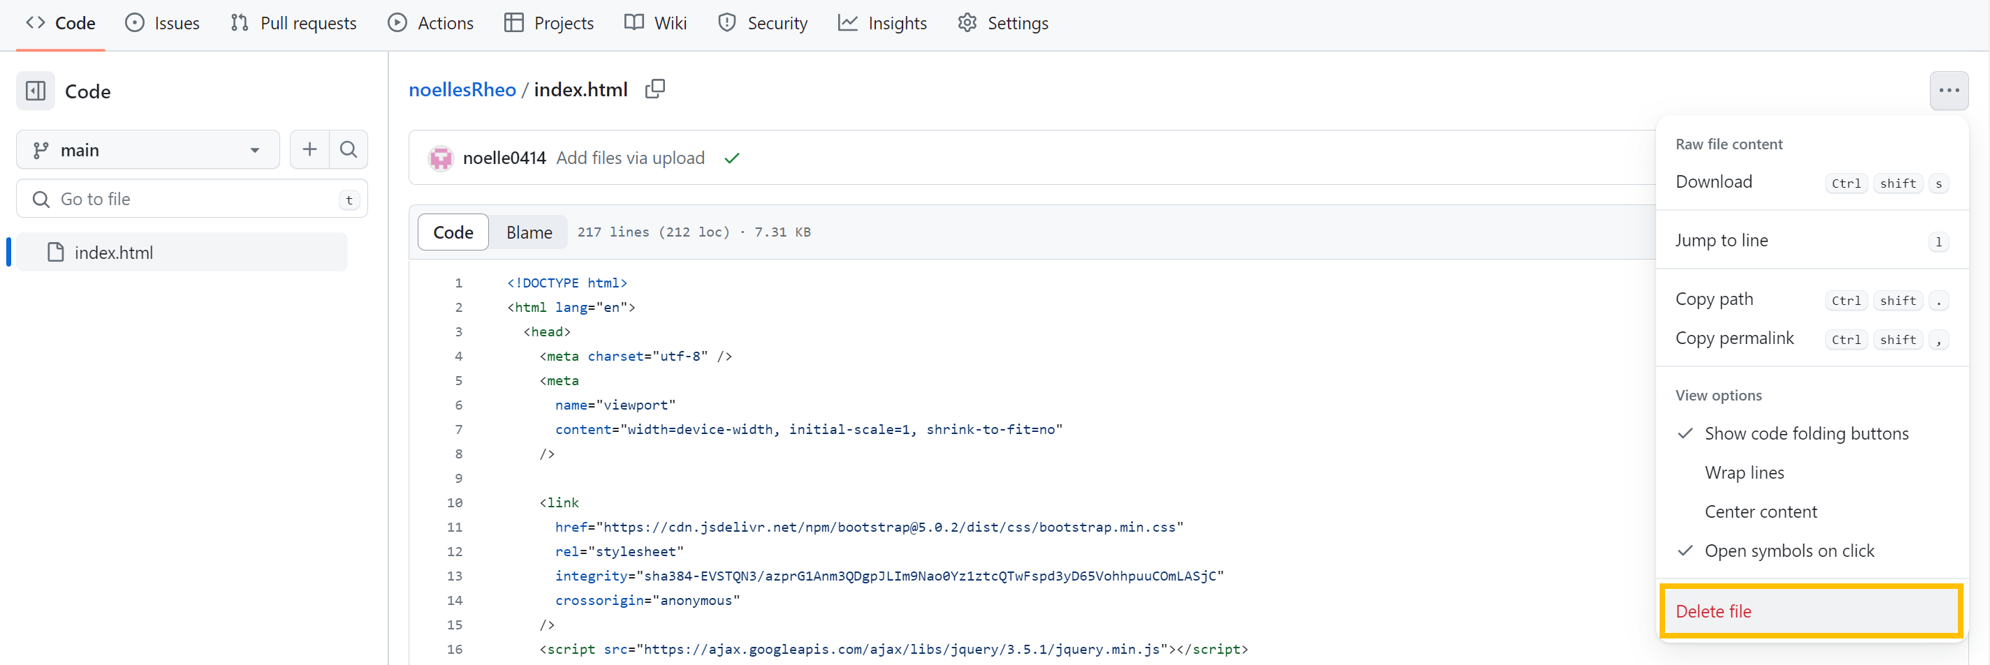Go to the Issues tab

tap(162, 23)
